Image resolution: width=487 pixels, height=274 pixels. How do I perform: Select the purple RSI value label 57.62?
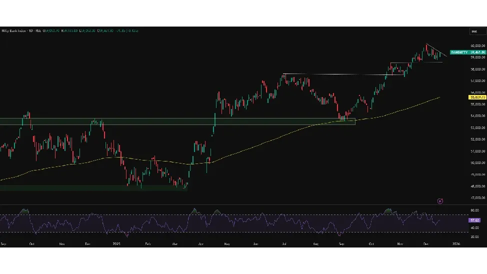click(474, 220)
